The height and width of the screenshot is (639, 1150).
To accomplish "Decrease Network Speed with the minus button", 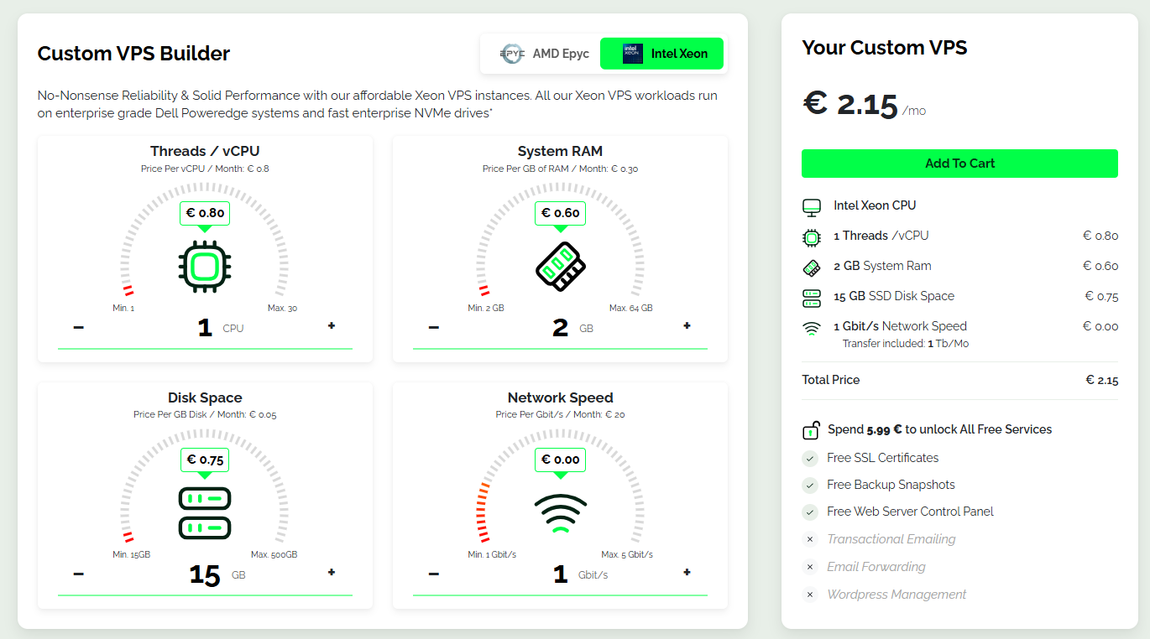I will click(434, 574).
